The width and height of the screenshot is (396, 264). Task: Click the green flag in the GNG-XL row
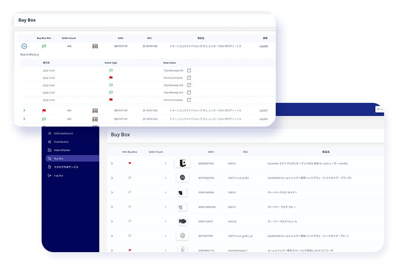pos(130,221)
